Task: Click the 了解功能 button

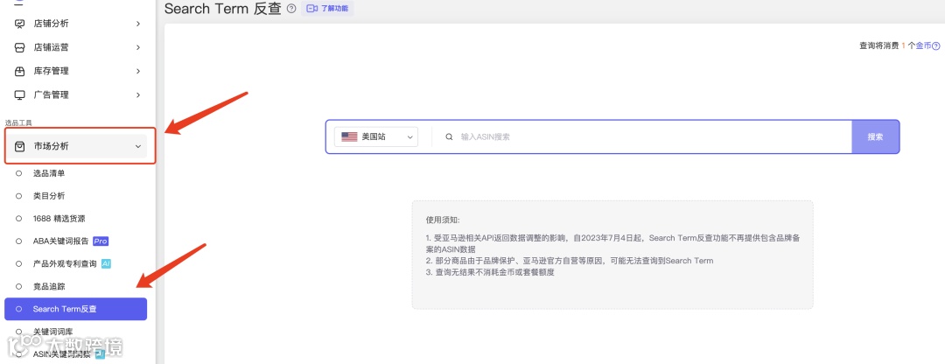Action: pos(327,9)
